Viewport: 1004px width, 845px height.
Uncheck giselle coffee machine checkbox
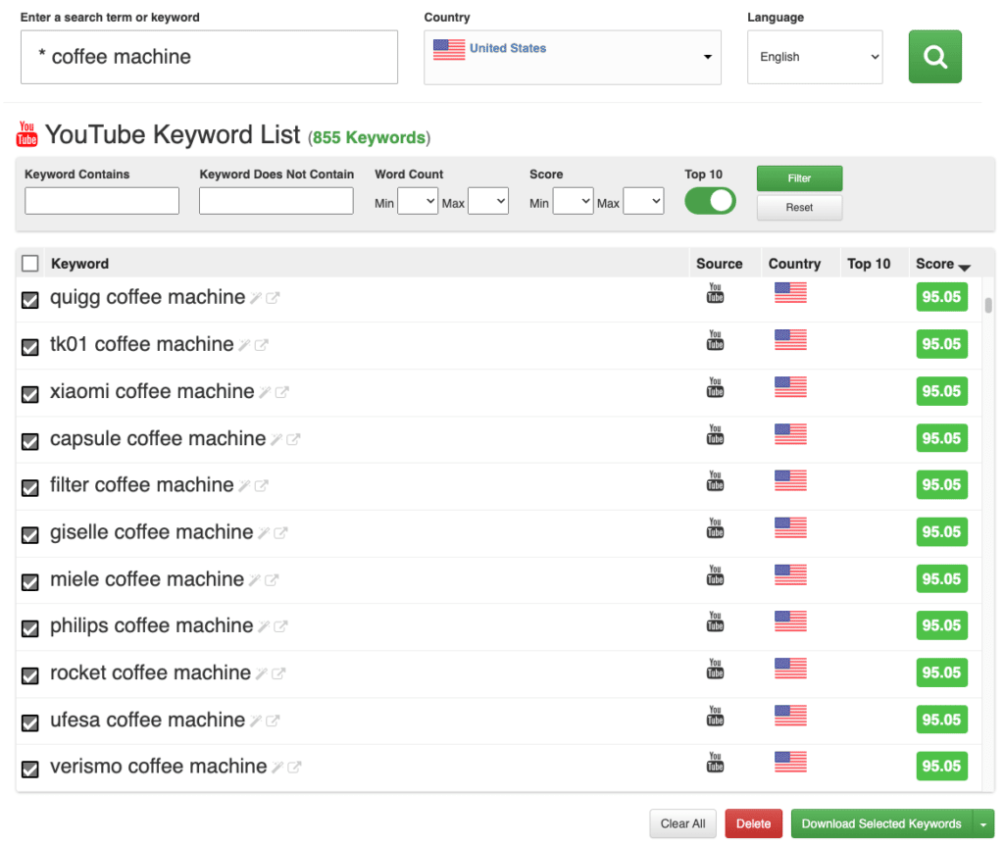(x=30, y=535)
